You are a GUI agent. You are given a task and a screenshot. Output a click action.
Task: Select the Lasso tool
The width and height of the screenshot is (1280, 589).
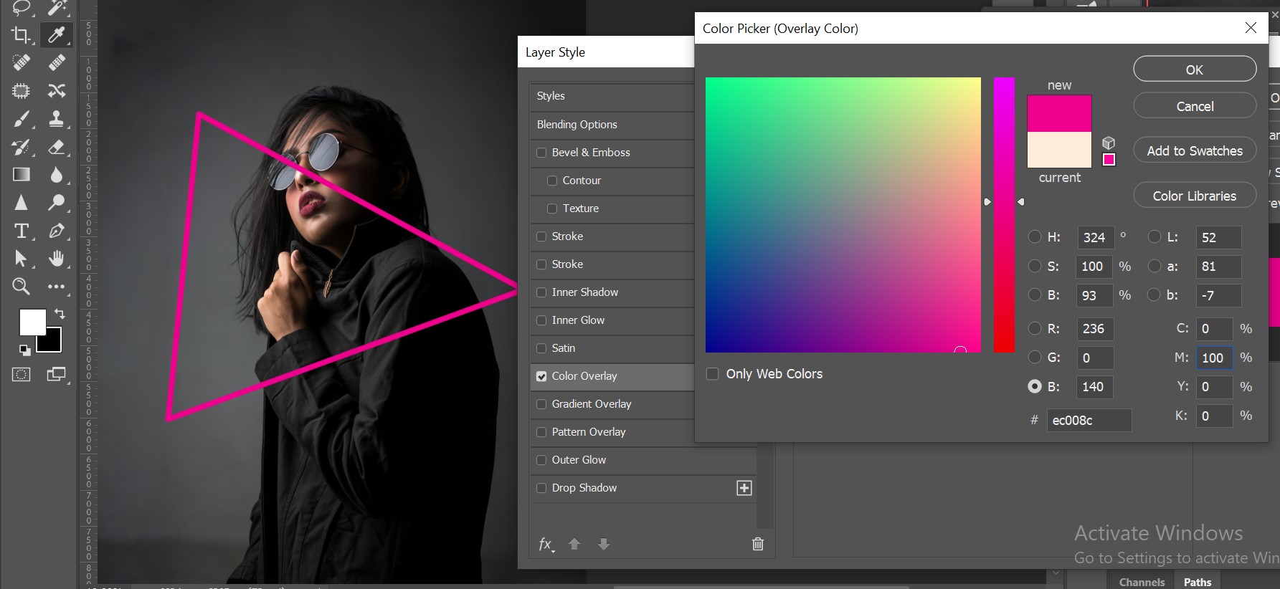coord(22,7)
